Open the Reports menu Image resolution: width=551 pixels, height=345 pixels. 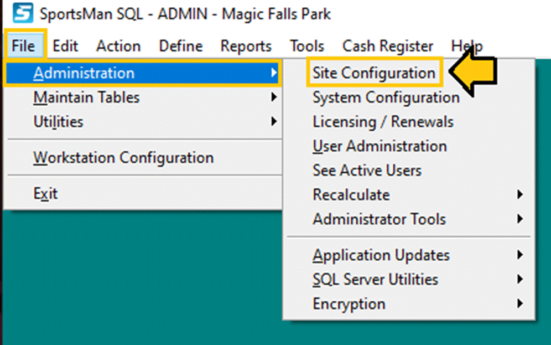(246, 46)
